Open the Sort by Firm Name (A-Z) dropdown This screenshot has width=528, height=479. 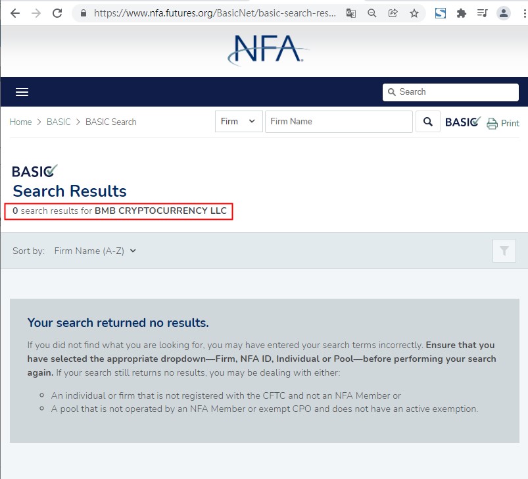click(x=95, y=251)
